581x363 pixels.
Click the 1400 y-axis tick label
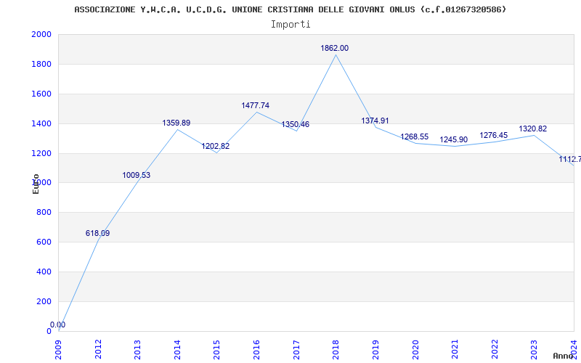(x=41, y=123)
